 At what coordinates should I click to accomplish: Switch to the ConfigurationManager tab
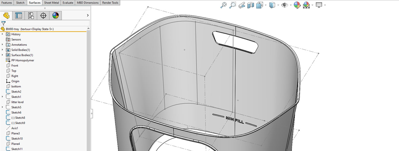[x=31, y=15]
